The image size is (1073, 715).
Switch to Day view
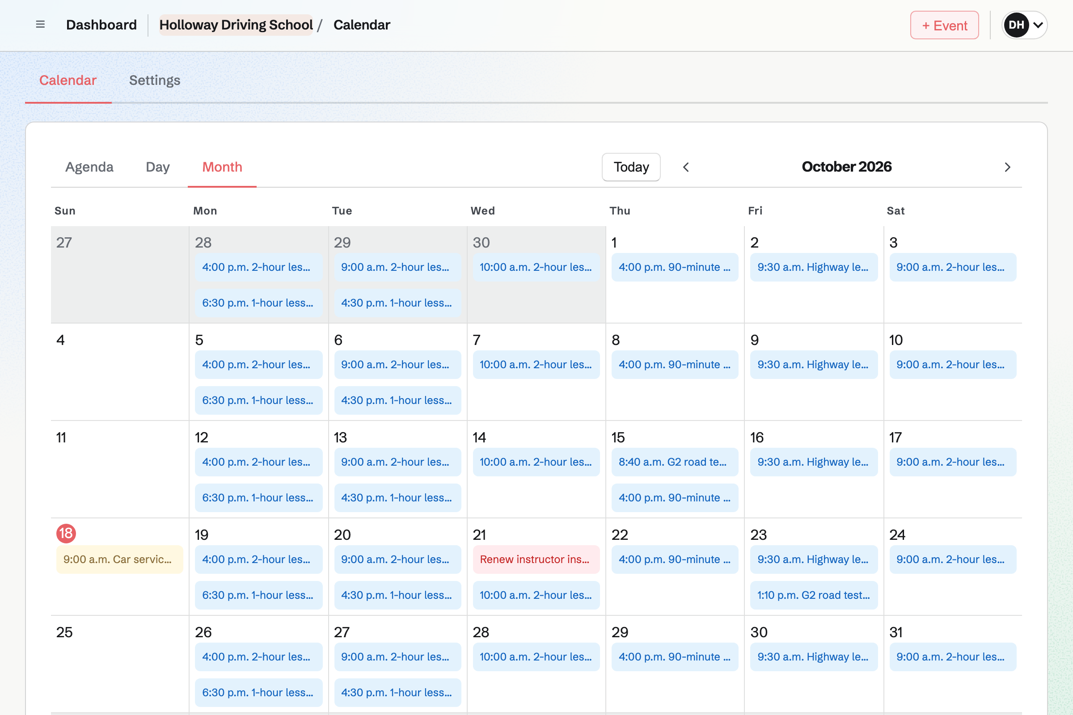tap(158, 167)
